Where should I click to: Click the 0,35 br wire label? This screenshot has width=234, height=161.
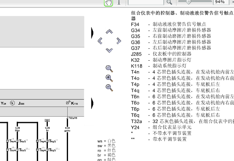tap(47, 129)
